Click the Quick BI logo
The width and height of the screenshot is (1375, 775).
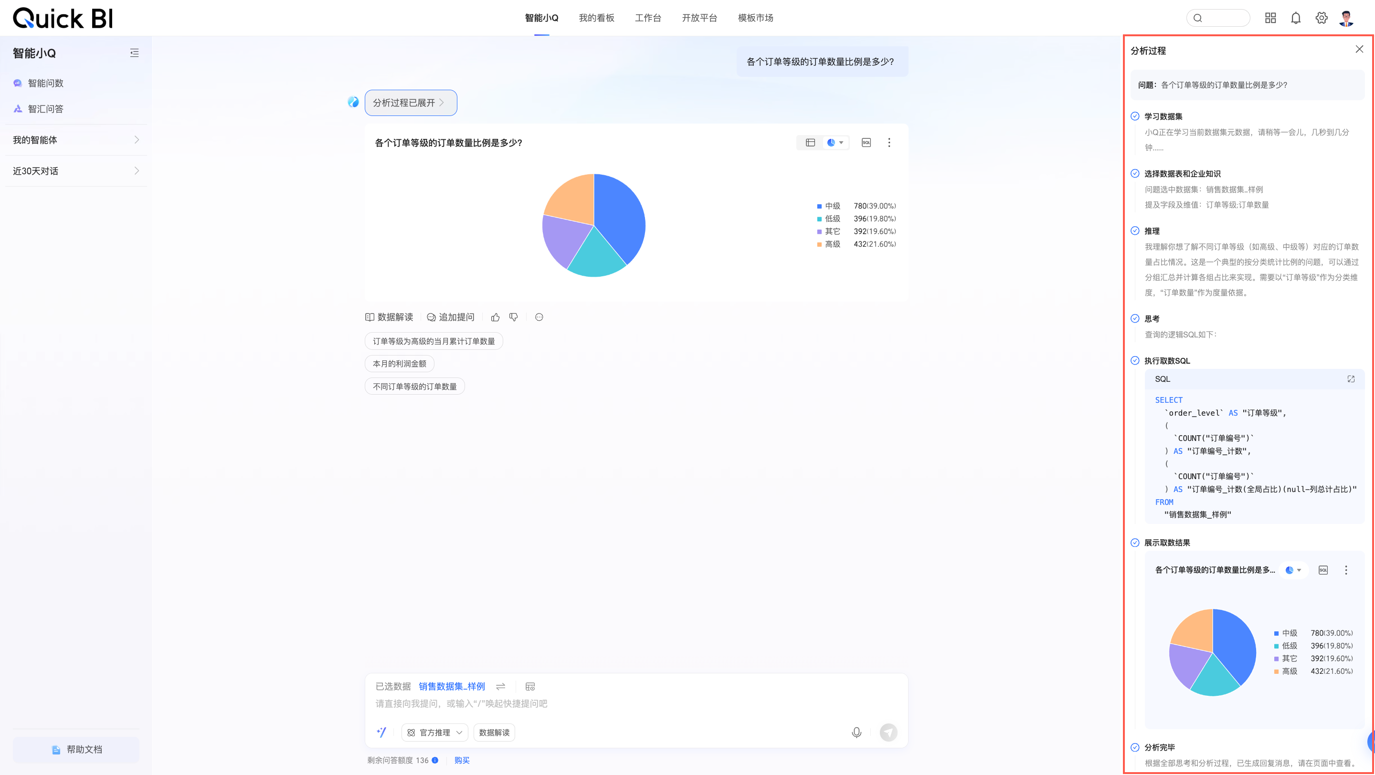click(x=63, y=18)
